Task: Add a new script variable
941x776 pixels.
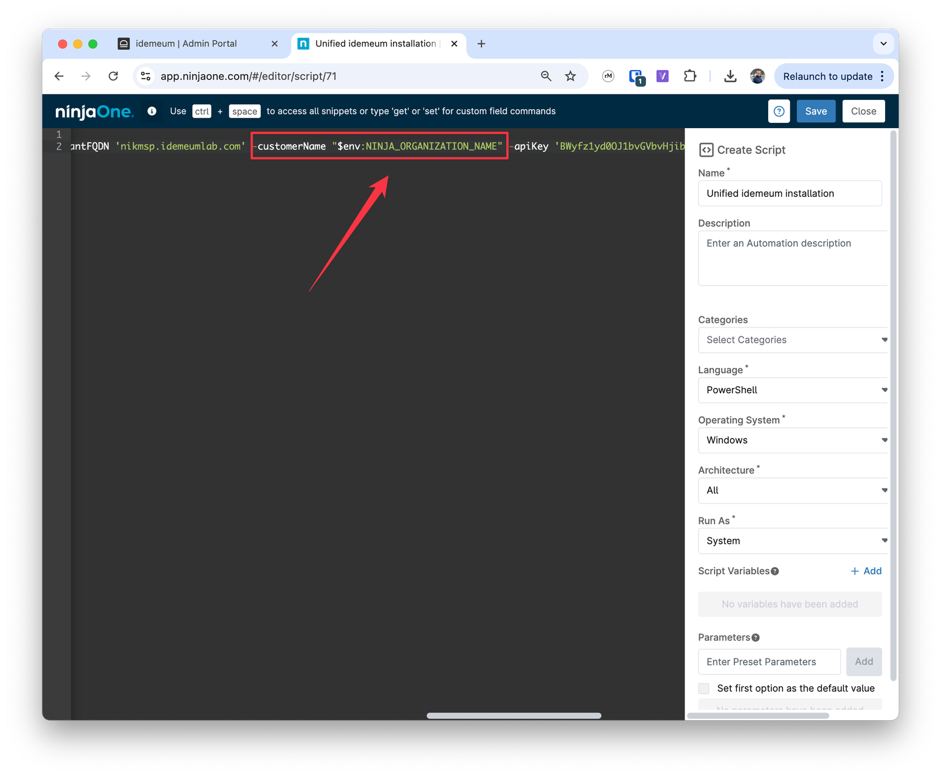Action: (866, 571)
